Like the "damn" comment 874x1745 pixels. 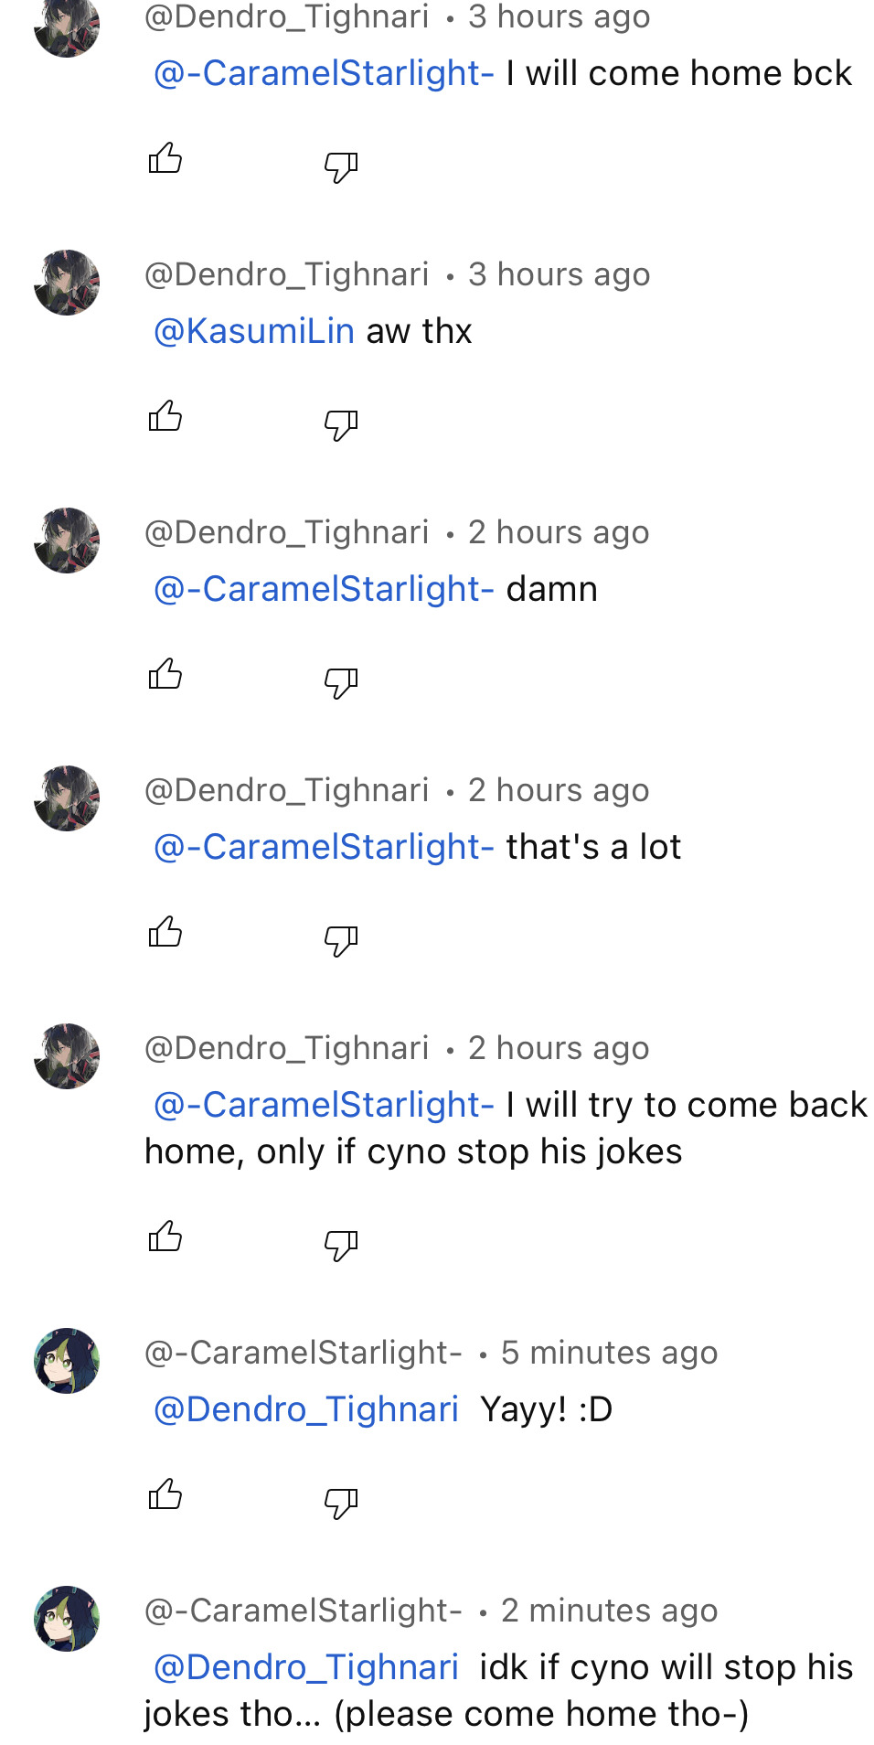[x=165, y=675]
